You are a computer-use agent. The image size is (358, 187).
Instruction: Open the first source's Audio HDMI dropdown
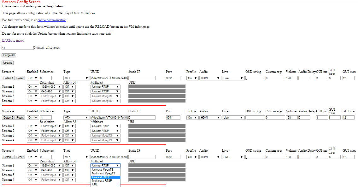[210, 78]
